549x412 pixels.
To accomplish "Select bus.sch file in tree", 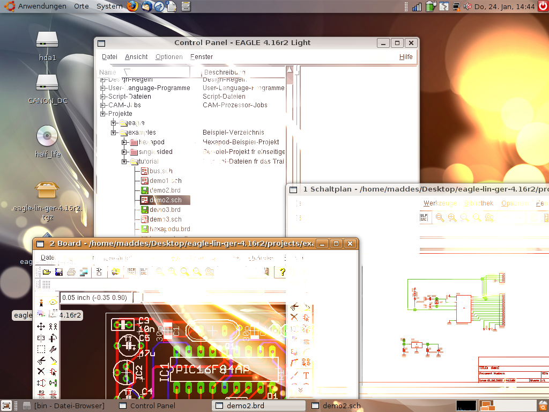I will click(157, 171).
